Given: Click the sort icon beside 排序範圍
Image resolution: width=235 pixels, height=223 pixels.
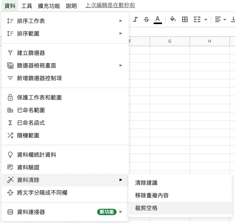Looking at the screenshot, I should 10,34.
